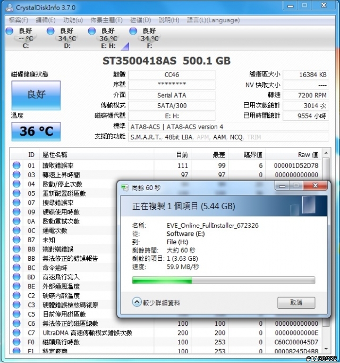This screenshot has height=363, width=340.
Task: Select the E: H: drive status icon
Action: [x=92, y=31]
